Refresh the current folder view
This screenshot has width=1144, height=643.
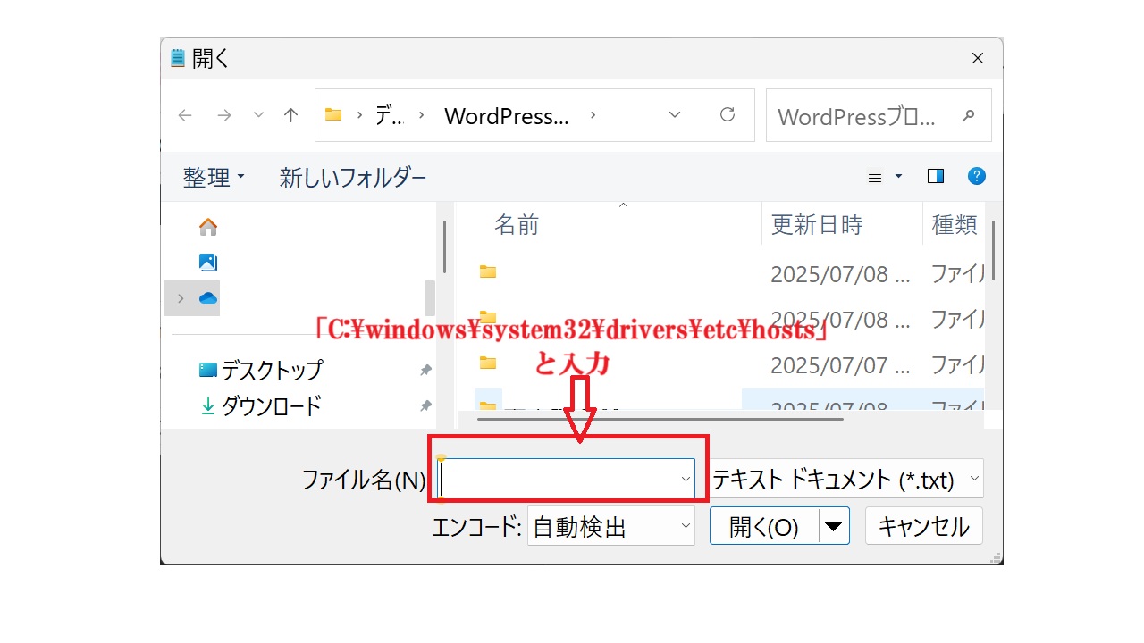728,114
